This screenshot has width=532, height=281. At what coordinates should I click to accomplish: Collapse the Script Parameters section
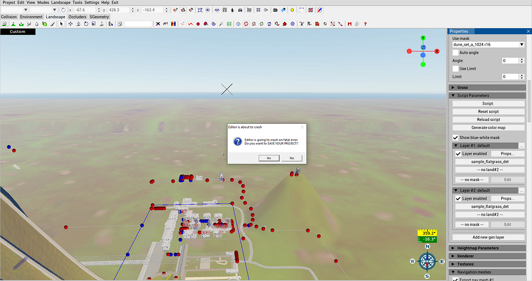point(487,96)
